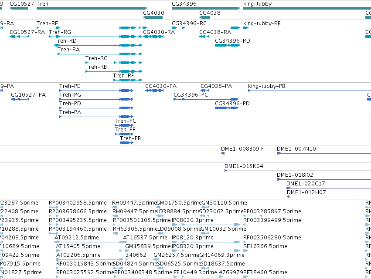Select transcript CG34396-RD label

pos(232,41)
